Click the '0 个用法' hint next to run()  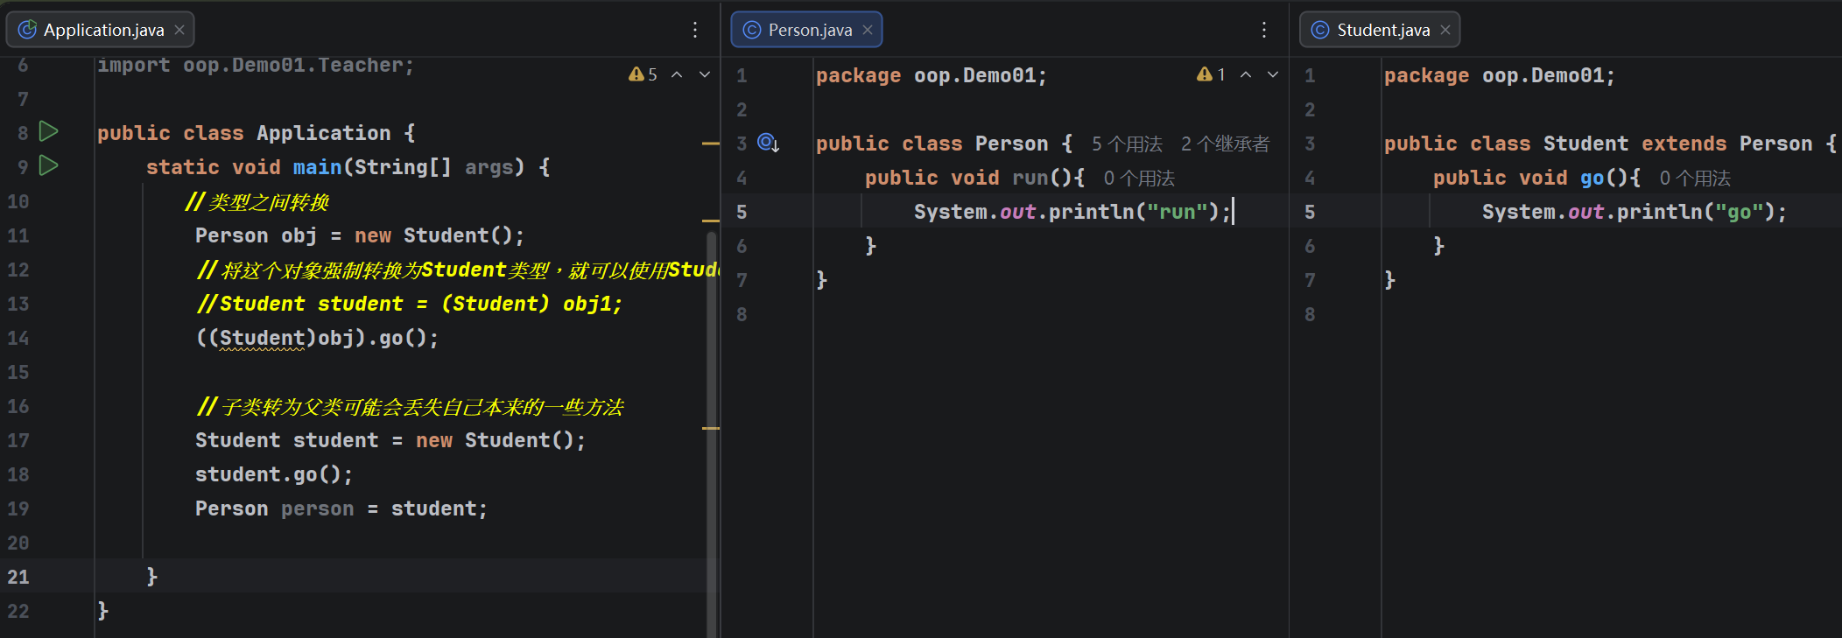tap(1139, 179)
